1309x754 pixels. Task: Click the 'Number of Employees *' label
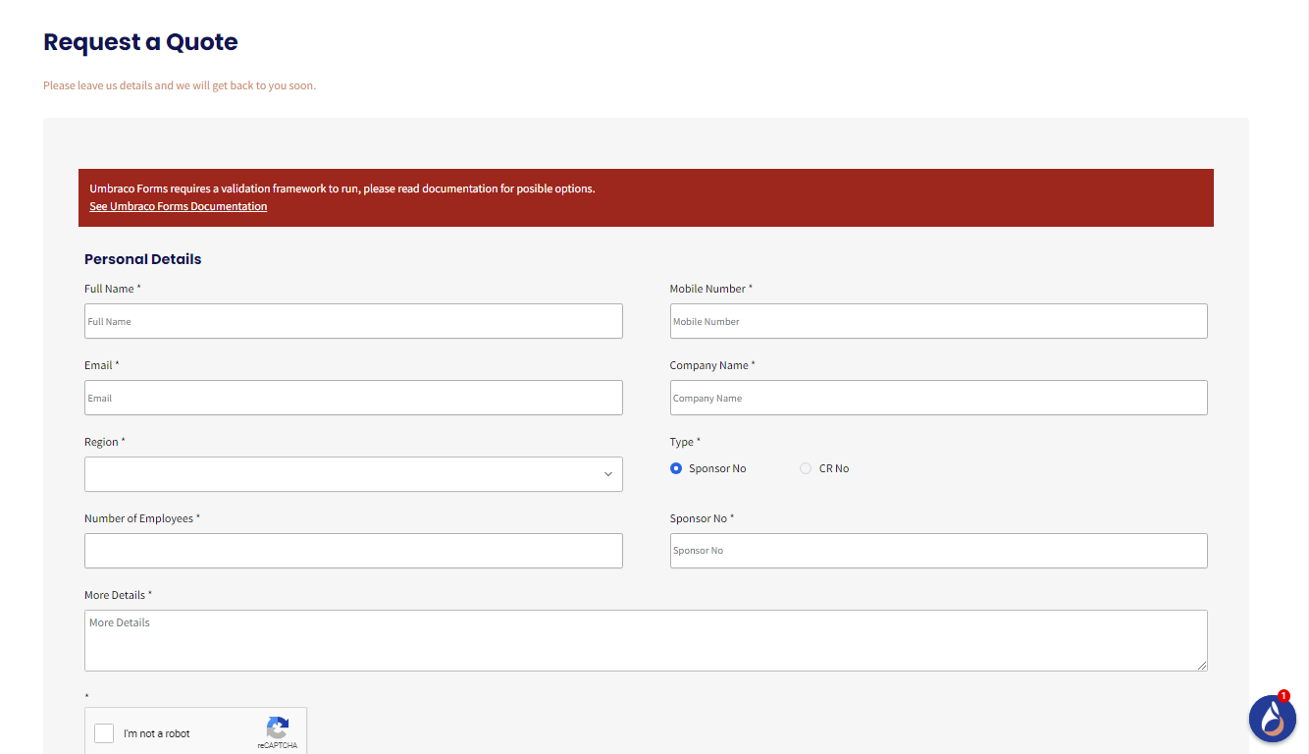142,518
